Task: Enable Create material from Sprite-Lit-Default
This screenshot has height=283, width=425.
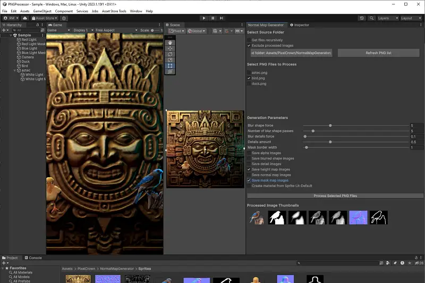Action: click(x=249, y=186)
